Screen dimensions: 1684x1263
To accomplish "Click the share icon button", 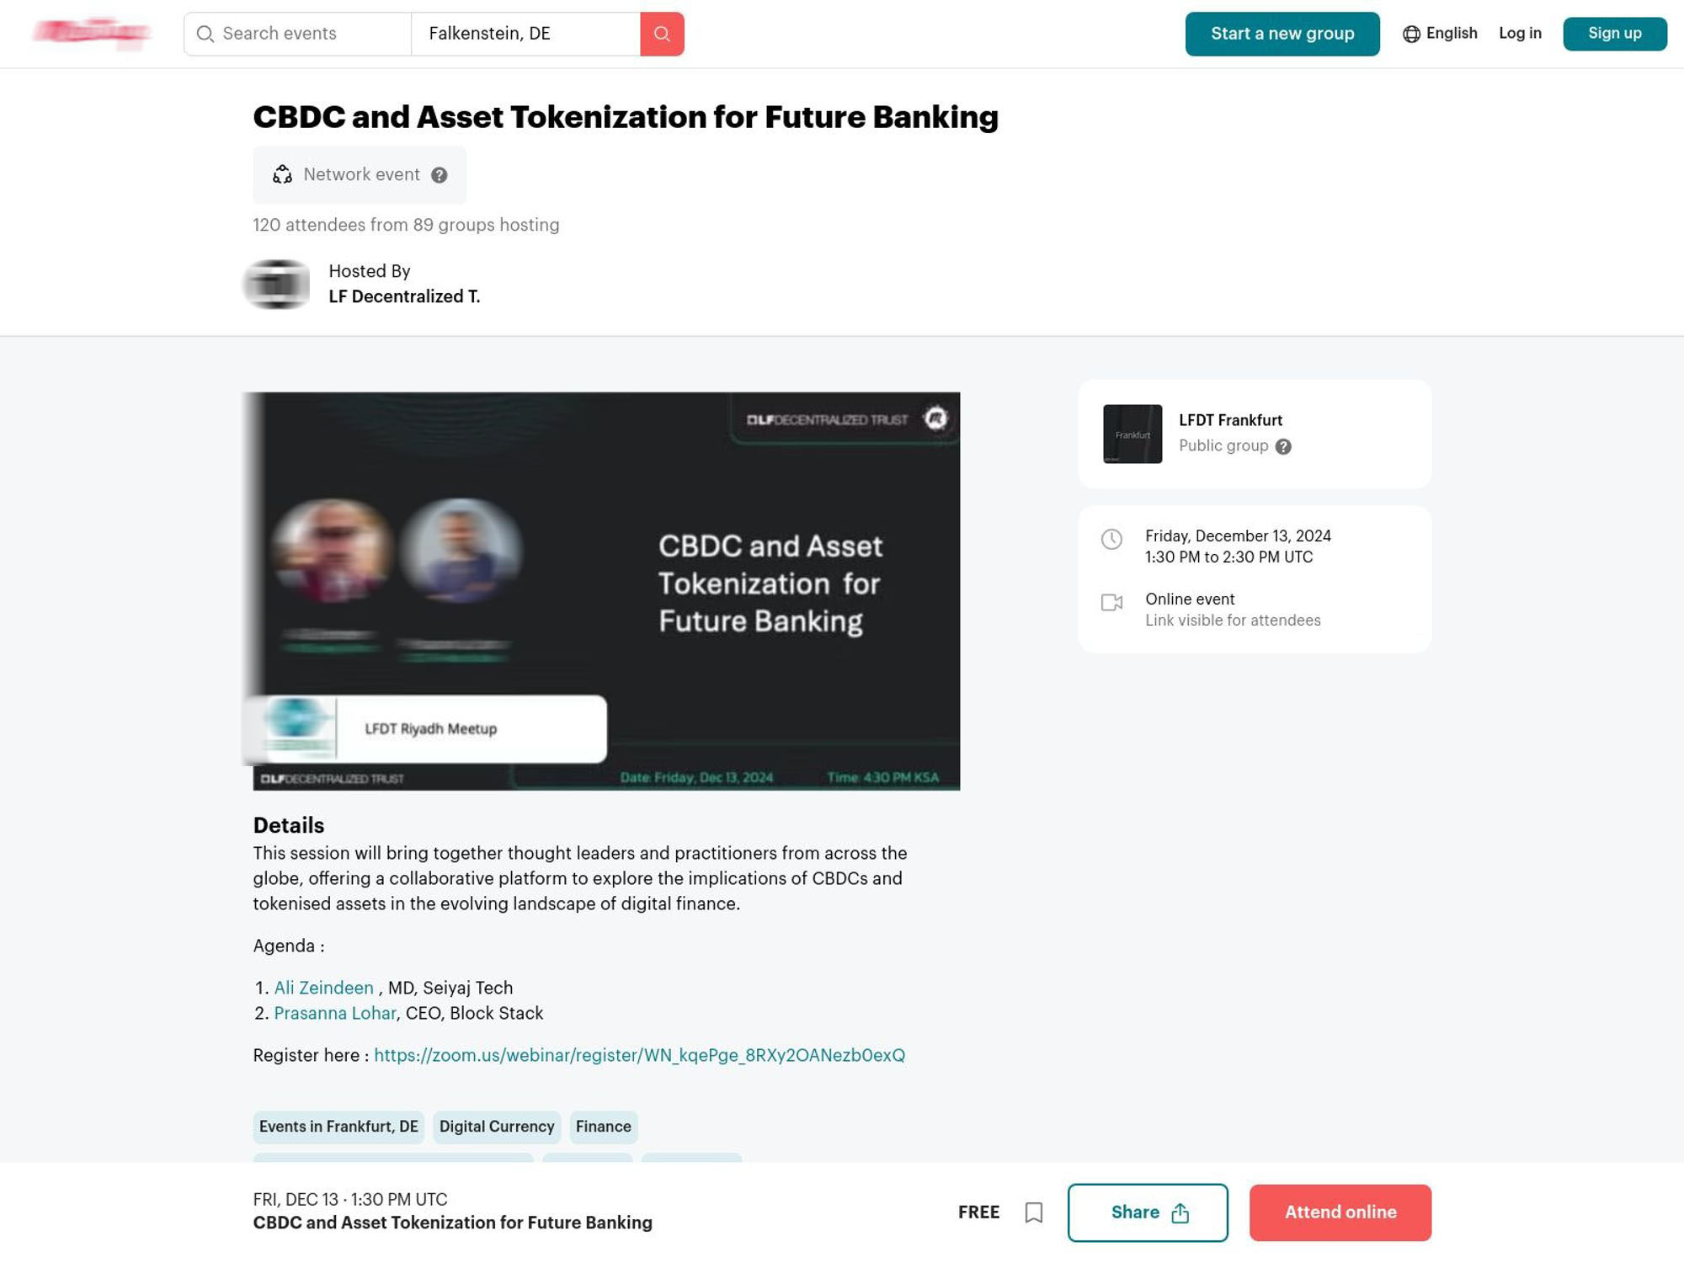I will click(x=1180, y=1212).
